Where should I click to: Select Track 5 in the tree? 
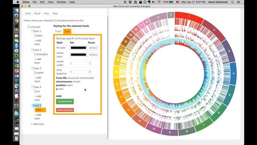tap(37, 106)
